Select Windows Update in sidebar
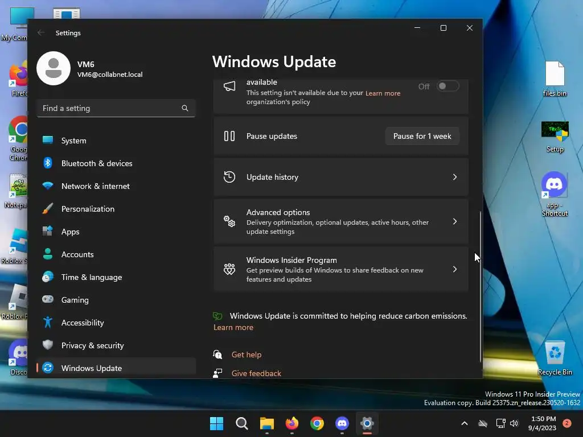The height and width of the screenshot is (437, 583). [116, 368]
